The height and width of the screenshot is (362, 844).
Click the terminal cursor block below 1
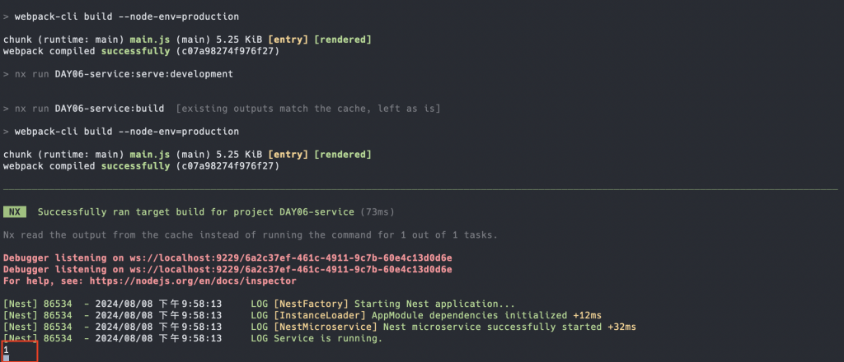pos(6,358)
